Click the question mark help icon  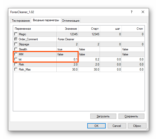tap(132, 12)
